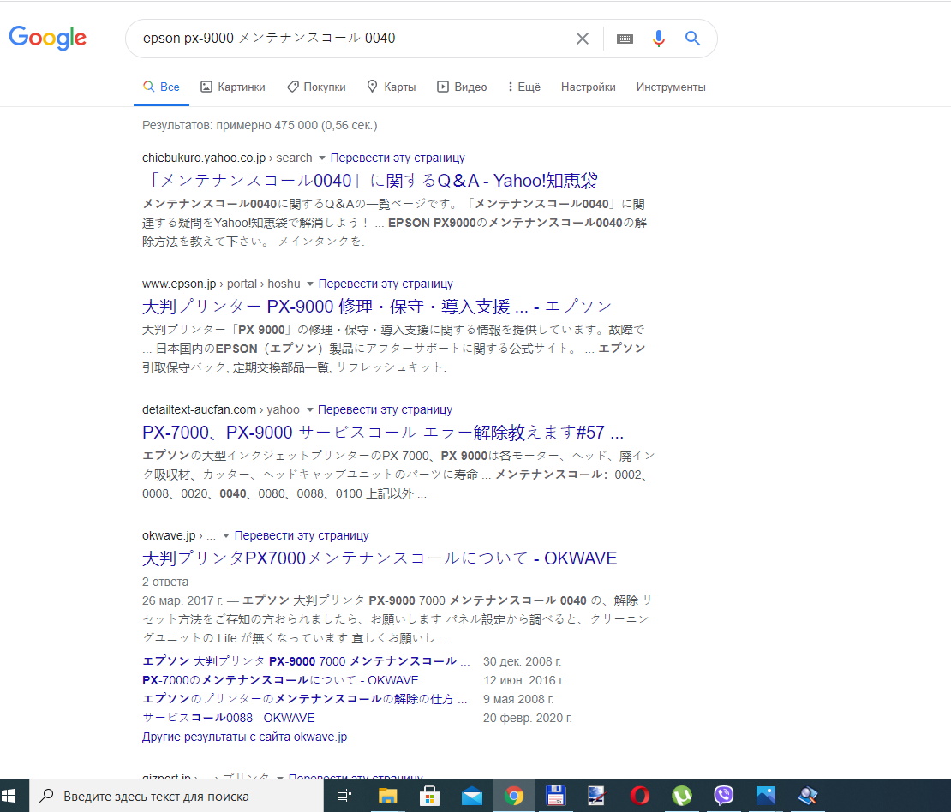Start voice search with the microphone icon
This screenshot has width=951, height=812.
coord(659,39)
